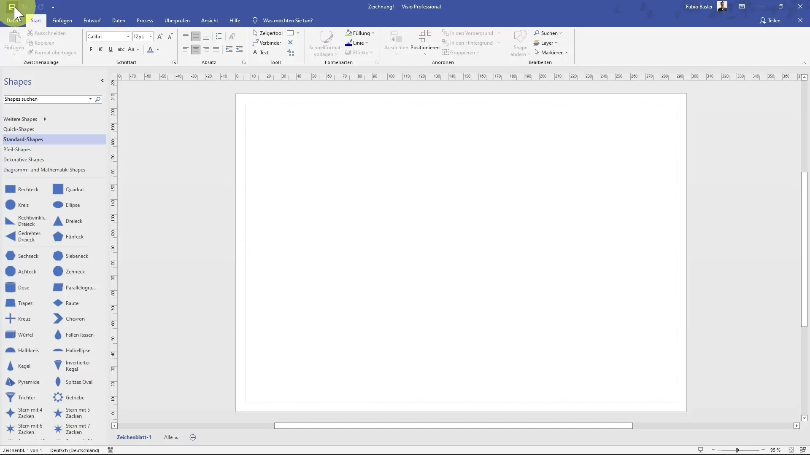
Task: Open the 12pt font size dropdown
Action: pos(151,37)
